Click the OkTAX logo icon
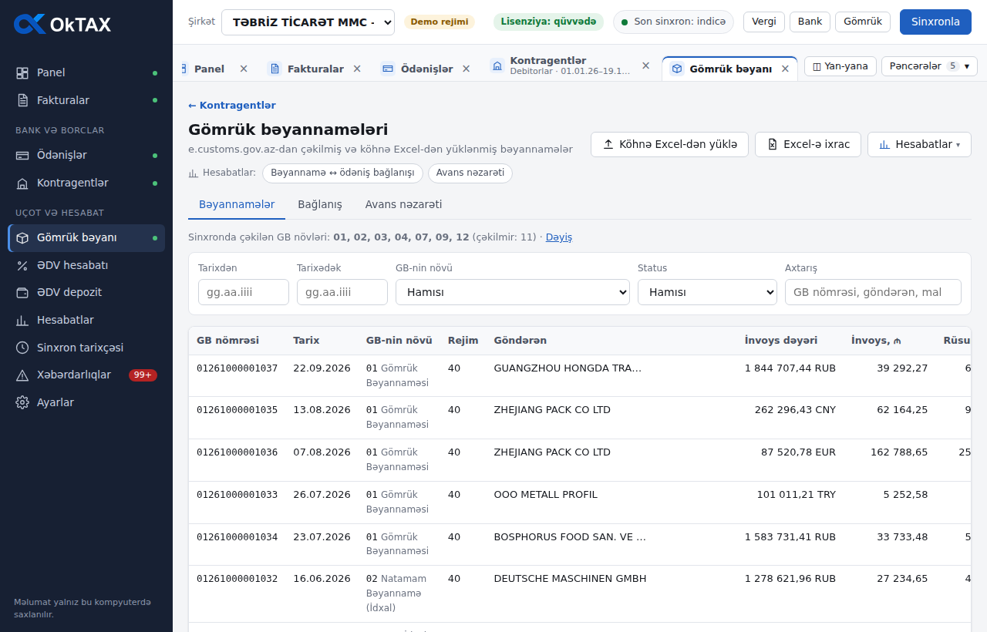The width and height of the screenshot is (987, 632). 29,24
